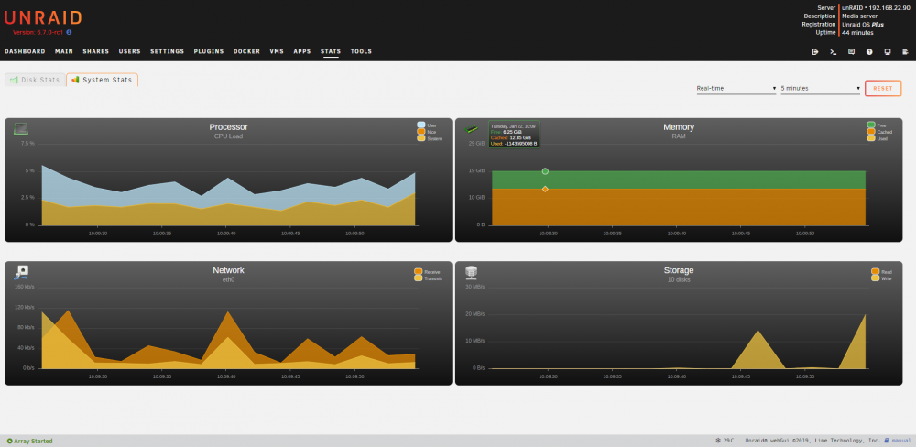The height and width of the screenshot is (447, 916).
Task: Click the help question-mark icon
Action: coord(869,52)
